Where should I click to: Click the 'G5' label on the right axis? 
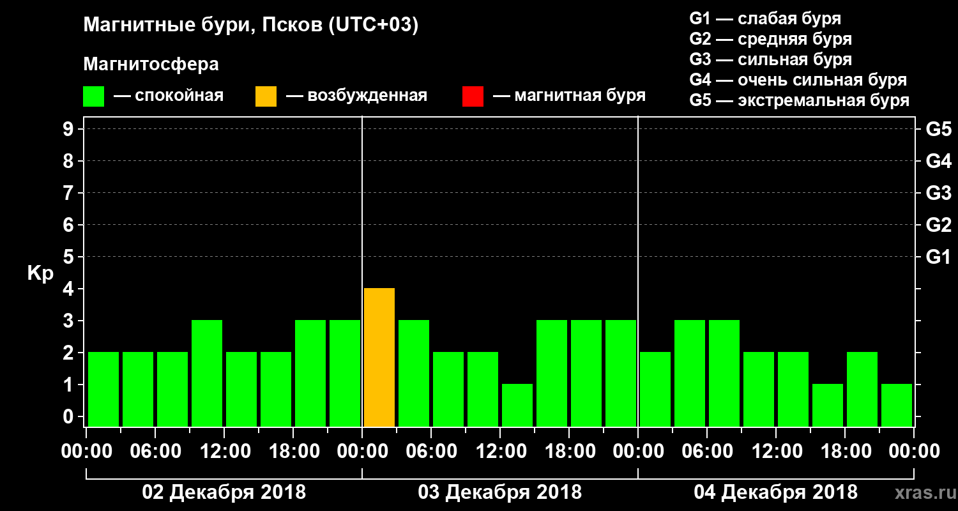coord(938,130)
